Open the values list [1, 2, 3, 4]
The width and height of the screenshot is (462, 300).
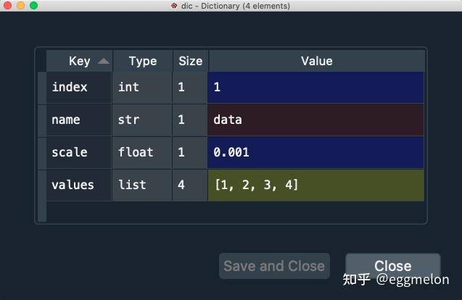tap(316, 185)
